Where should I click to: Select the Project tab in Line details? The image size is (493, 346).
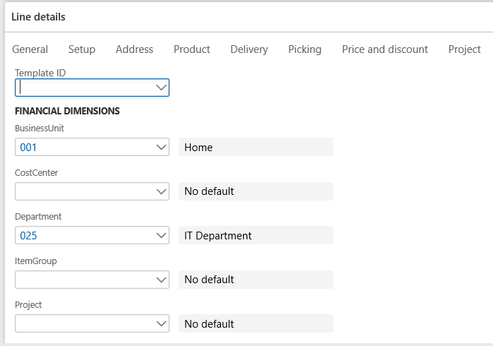tap(464, 49)
